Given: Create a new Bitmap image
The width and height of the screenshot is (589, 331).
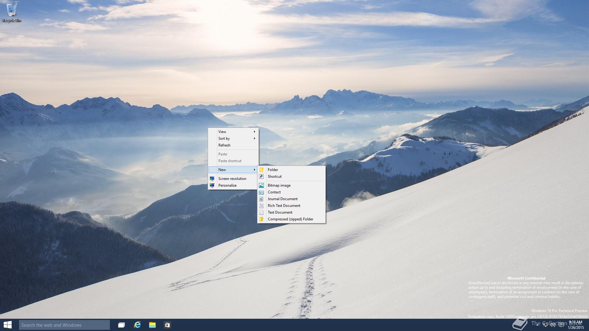Looking at the screenshot, I should [x=291, y=185].
